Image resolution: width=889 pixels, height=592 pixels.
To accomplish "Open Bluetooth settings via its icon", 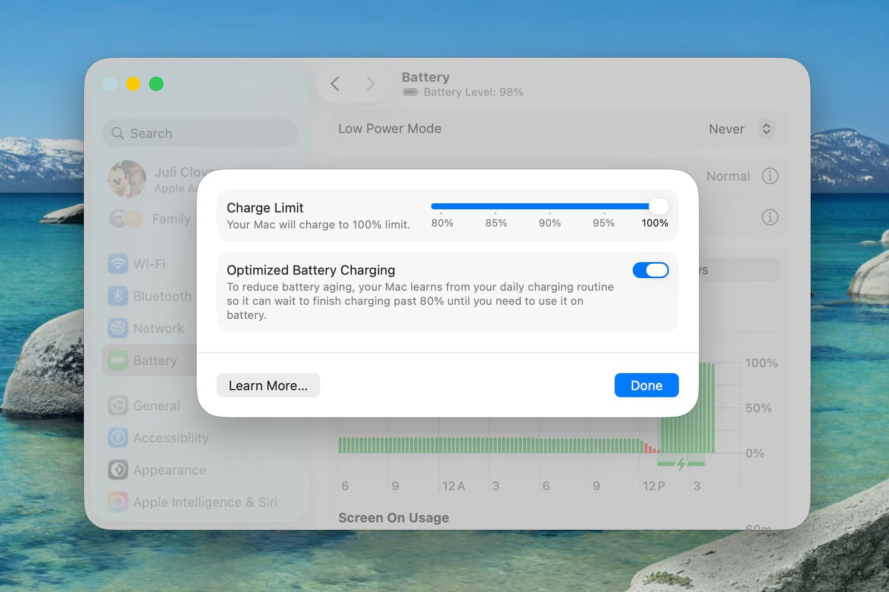I will [118, 296].
